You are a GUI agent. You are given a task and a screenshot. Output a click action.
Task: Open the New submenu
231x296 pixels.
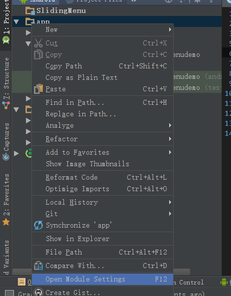[x=102, y=29]
